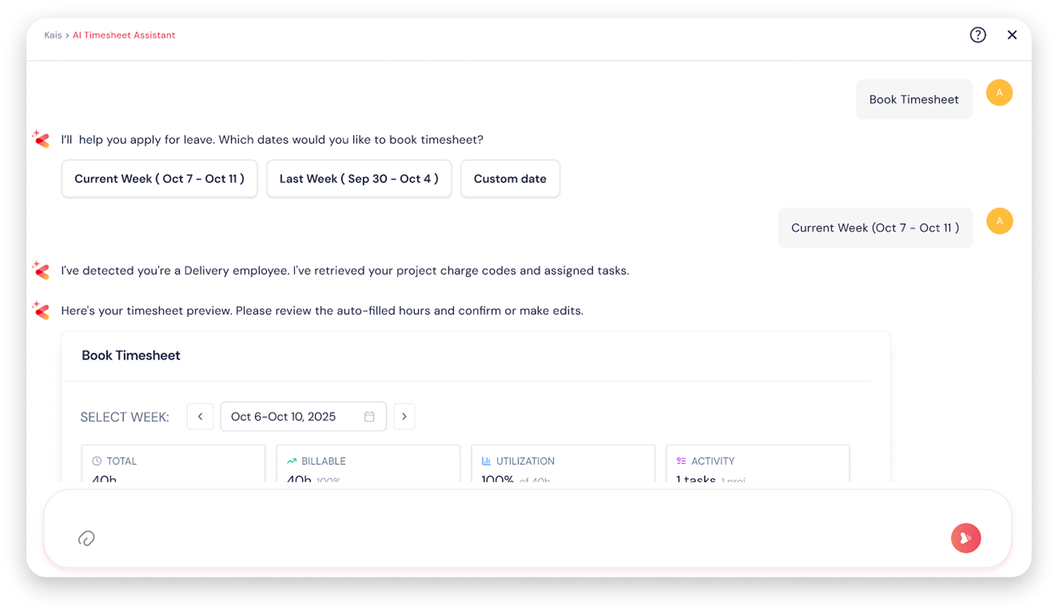This screenshot has height=612, width=1058.
Task: Click the ACTIVITY list icon
Action: pyautogui.click(x=681, y=461)
